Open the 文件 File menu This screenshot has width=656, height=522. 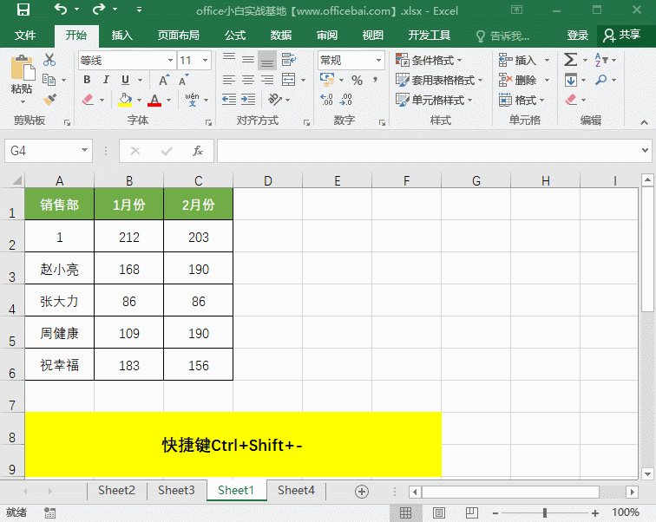coord(24,36)
